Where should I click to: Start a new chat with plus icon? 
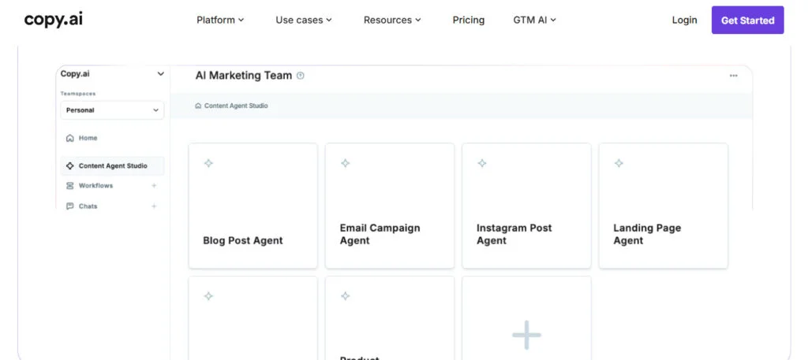pyautogui.click(x=154, y=206)
